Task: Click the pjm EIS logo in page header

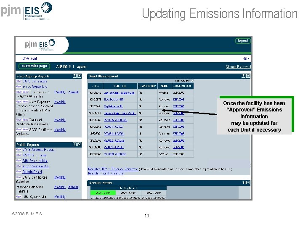Action: [x=40, y=45]
